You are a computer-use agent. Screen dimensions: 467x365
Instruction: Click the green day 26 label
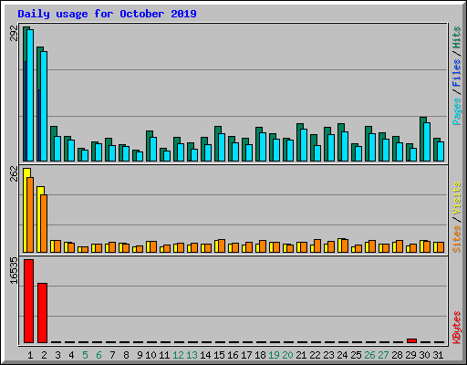click(369, 355)
